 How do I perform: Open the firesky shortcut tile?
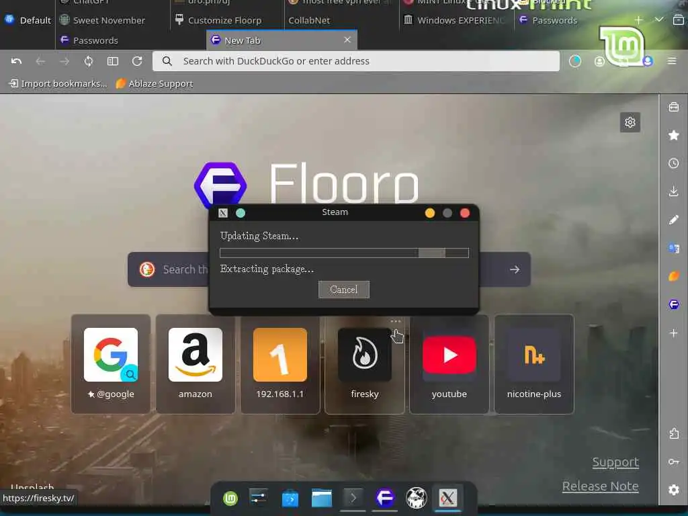click(x=365, y=364)
